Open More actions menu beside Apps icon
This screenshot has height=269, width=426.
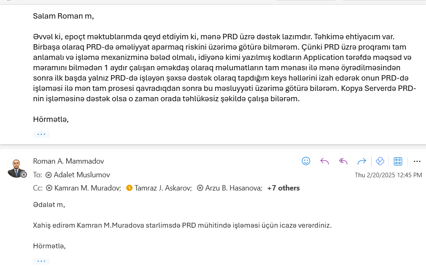[x=417, y=161]
